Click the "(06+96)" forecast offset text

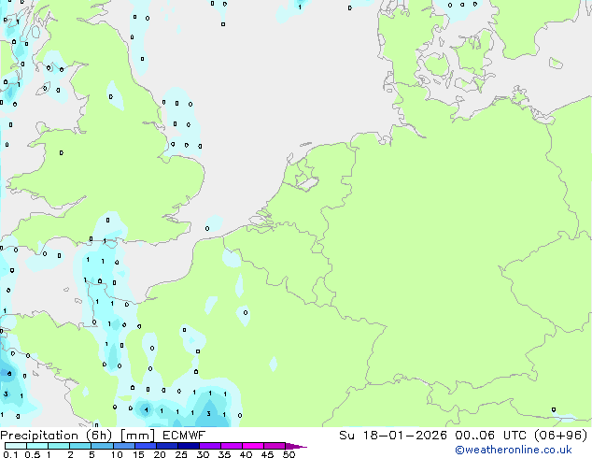(561, 436)
